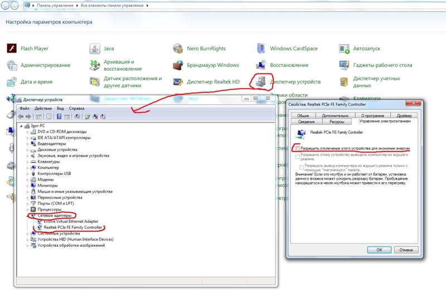Open the Гаджеты рабочего стола icon
Viewport: 446px width, 293px height.
pos(344,65)
